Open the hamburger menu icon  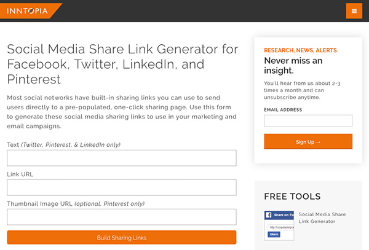(x=354, y=11)
